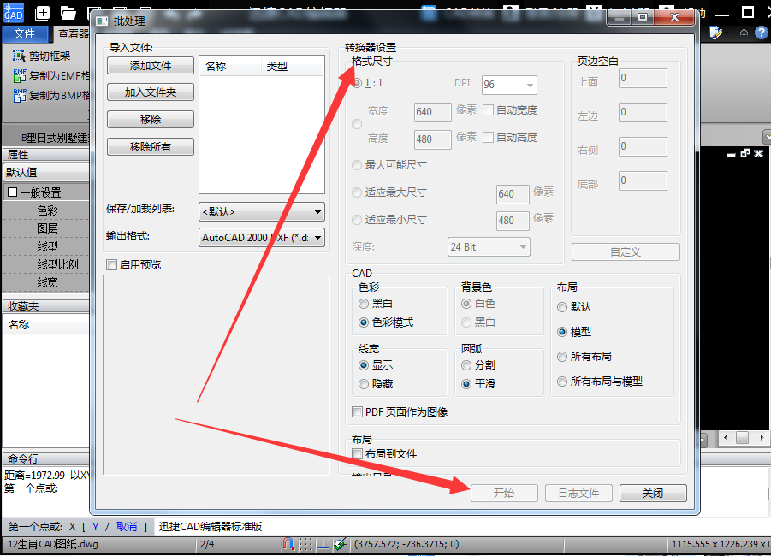Image resolution: width=771 pixels, height=556 pixels.
Task: Select 所有布局 layout radio
Action: [x=562, y=357]
